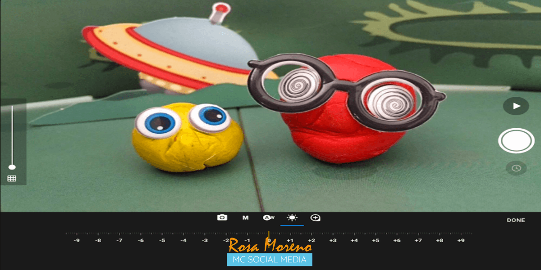Image resolution: width=541 pixels, height=270 pixels.
Task: Open the zoom plus icon setting
Action: pos(316,218)
